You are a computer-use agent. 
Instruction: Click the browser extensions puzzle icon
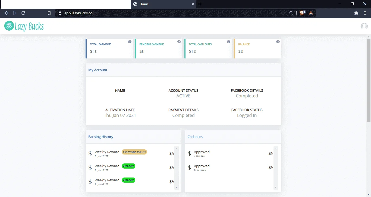[x=356, y=13]
